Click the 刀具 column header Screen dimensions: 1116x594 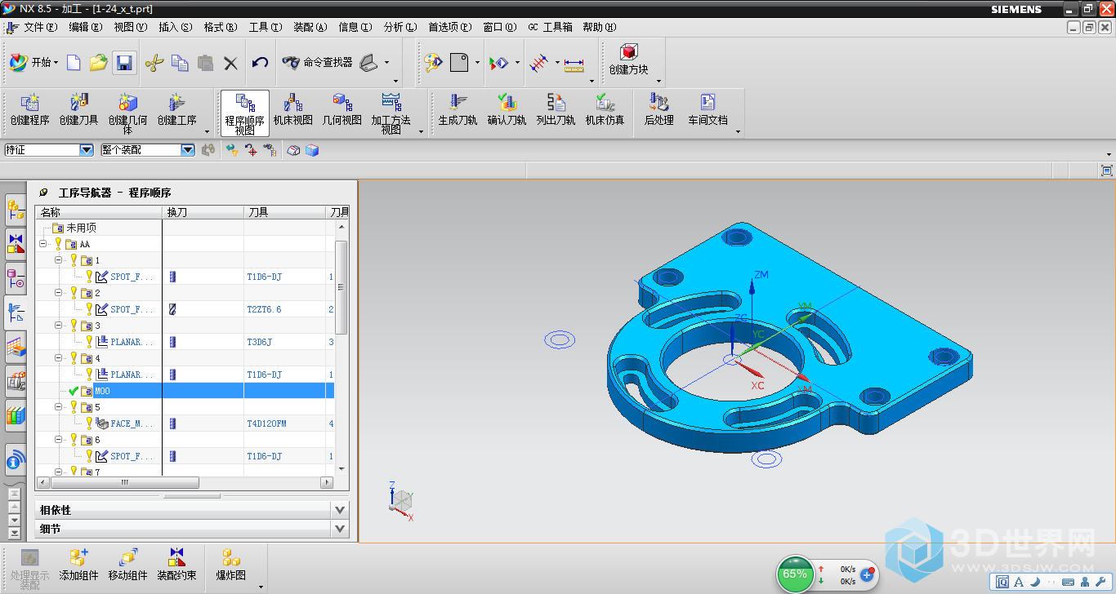tap(284, 212)
